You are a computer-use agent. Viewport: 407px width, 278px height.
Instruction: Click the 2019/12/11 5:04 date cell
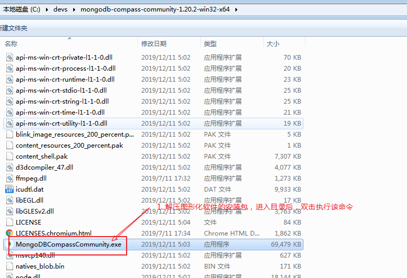pos(166,223)
